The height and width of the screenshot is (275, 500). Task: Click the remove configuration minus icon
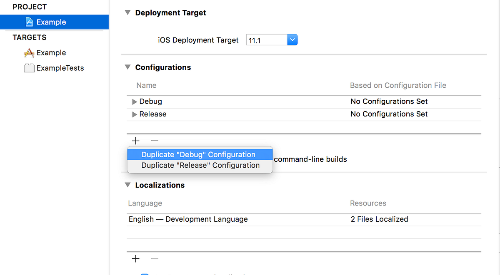(x=154, y=141)
